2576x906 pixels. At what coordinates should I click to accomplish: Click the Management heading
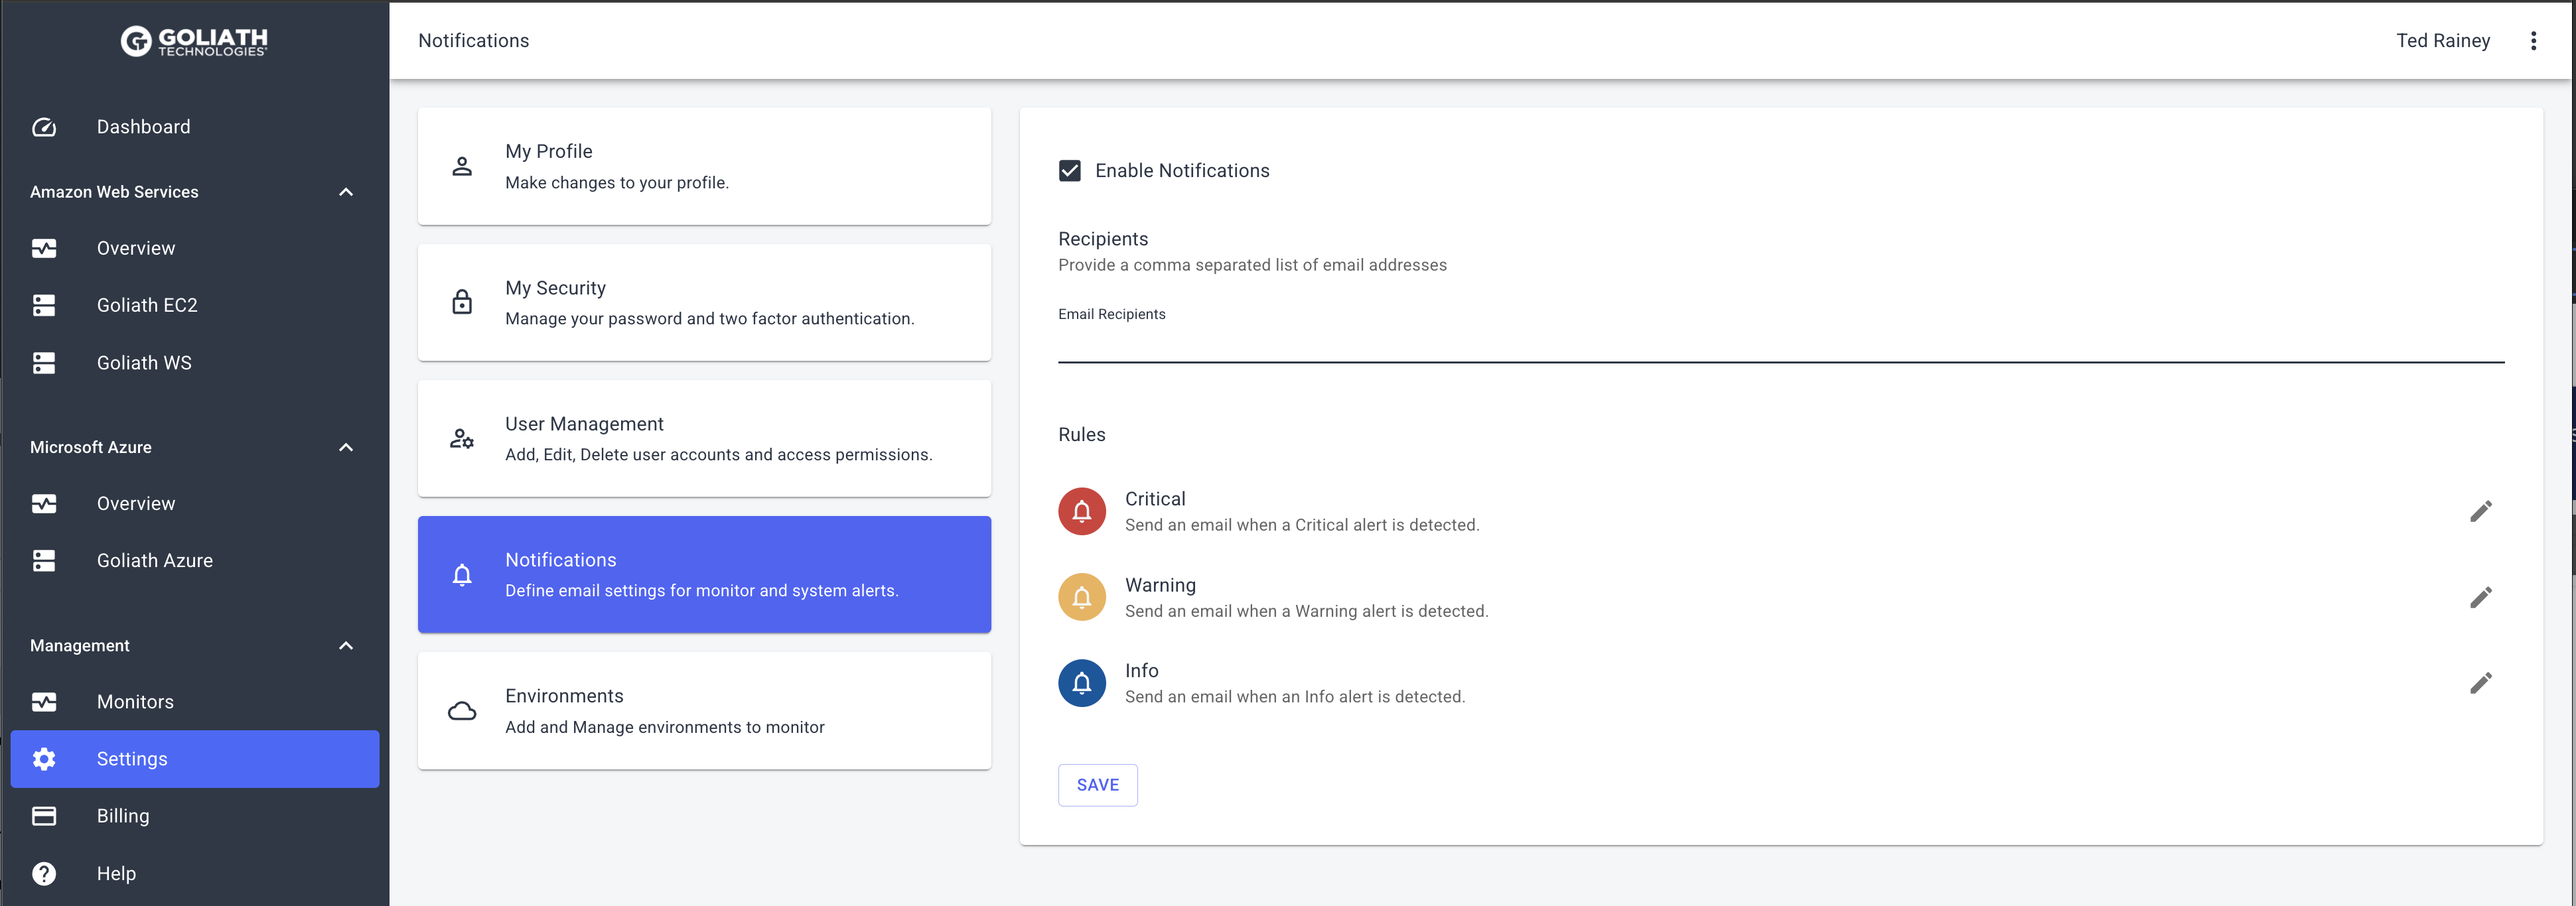80,646
